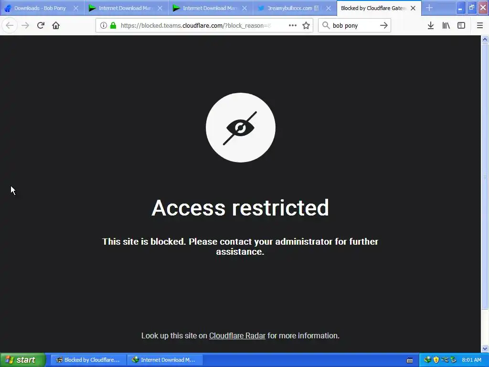Show the sidebars panel icon
The image size is (489, 367).
tap(461, 26)
